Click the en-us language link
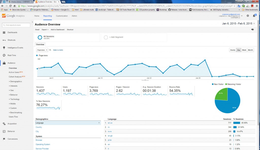This screenshot has width=260, height=150. tap(110, 123)
